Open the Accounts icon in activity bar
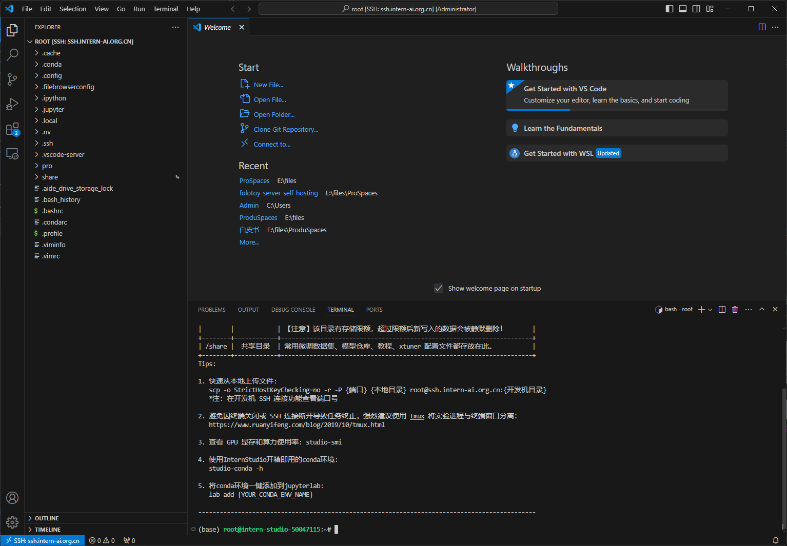The image size is (787, 546). pos(12,498)
